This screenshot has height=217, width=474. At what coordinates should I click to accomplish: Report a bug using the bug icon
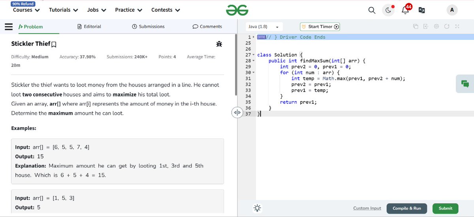(219, 44)
